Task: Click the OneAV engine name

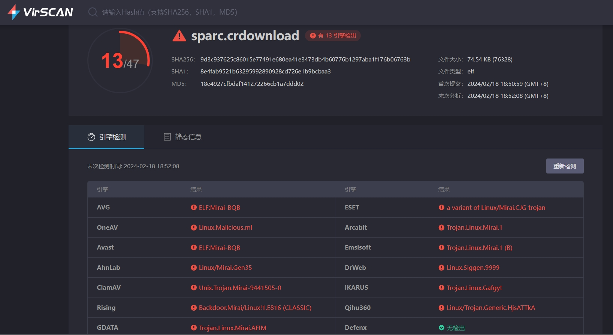Action: [107, 227]
